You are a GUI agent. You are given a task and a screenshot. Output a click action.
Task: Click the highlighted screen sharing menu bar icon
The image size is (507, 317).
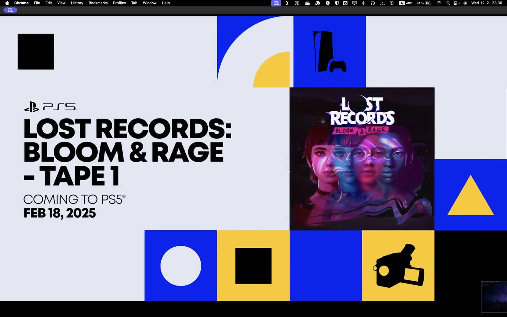pos(276,3)
